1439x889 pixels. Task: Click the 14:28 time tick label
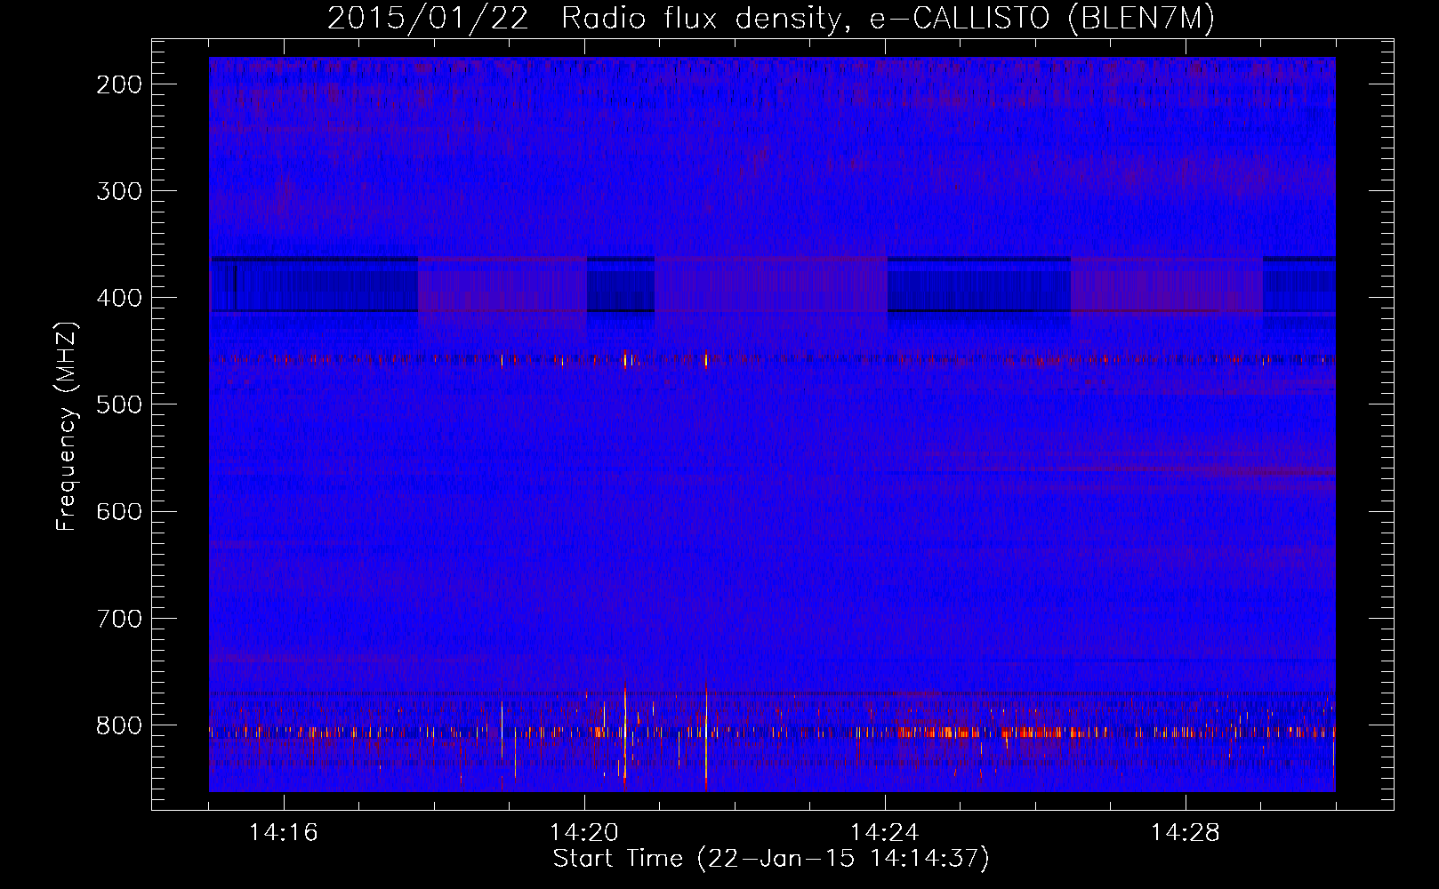(x=1186, y=833)
